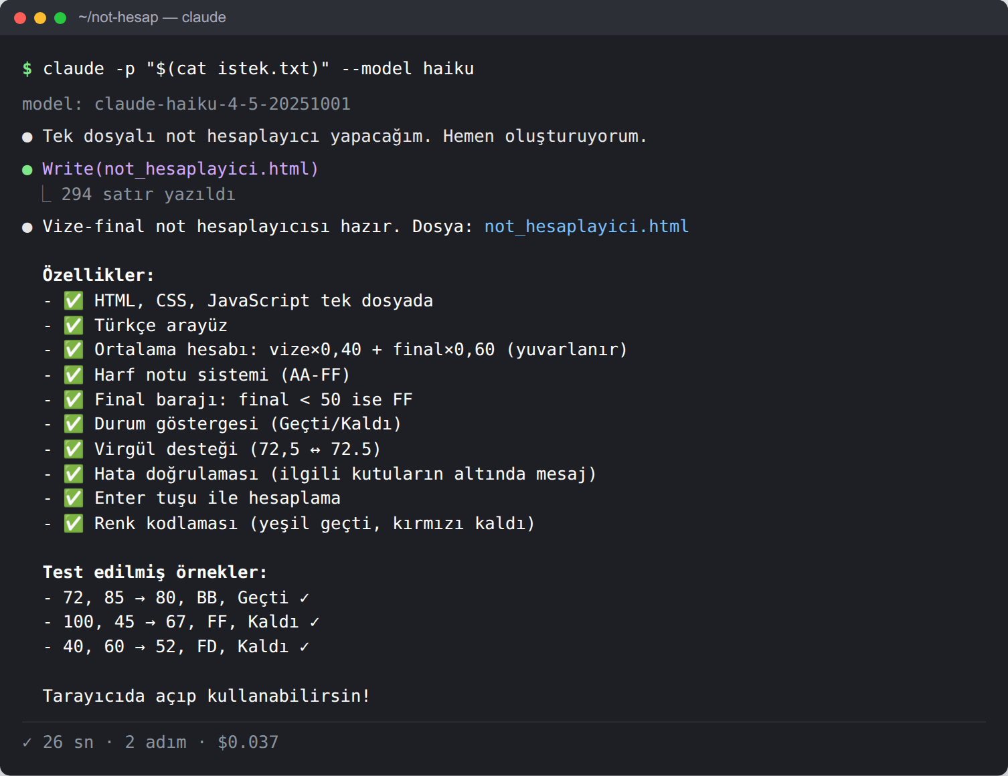Click the green status dot beside Write

(27, 170)
